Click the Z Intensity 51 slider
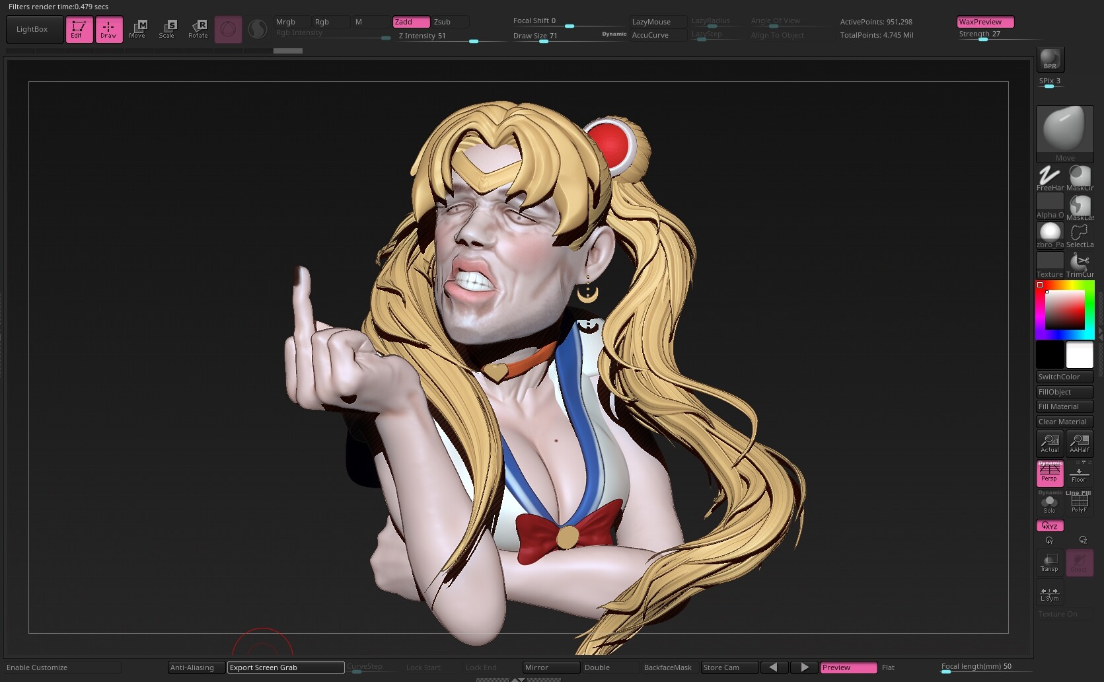 452,36
